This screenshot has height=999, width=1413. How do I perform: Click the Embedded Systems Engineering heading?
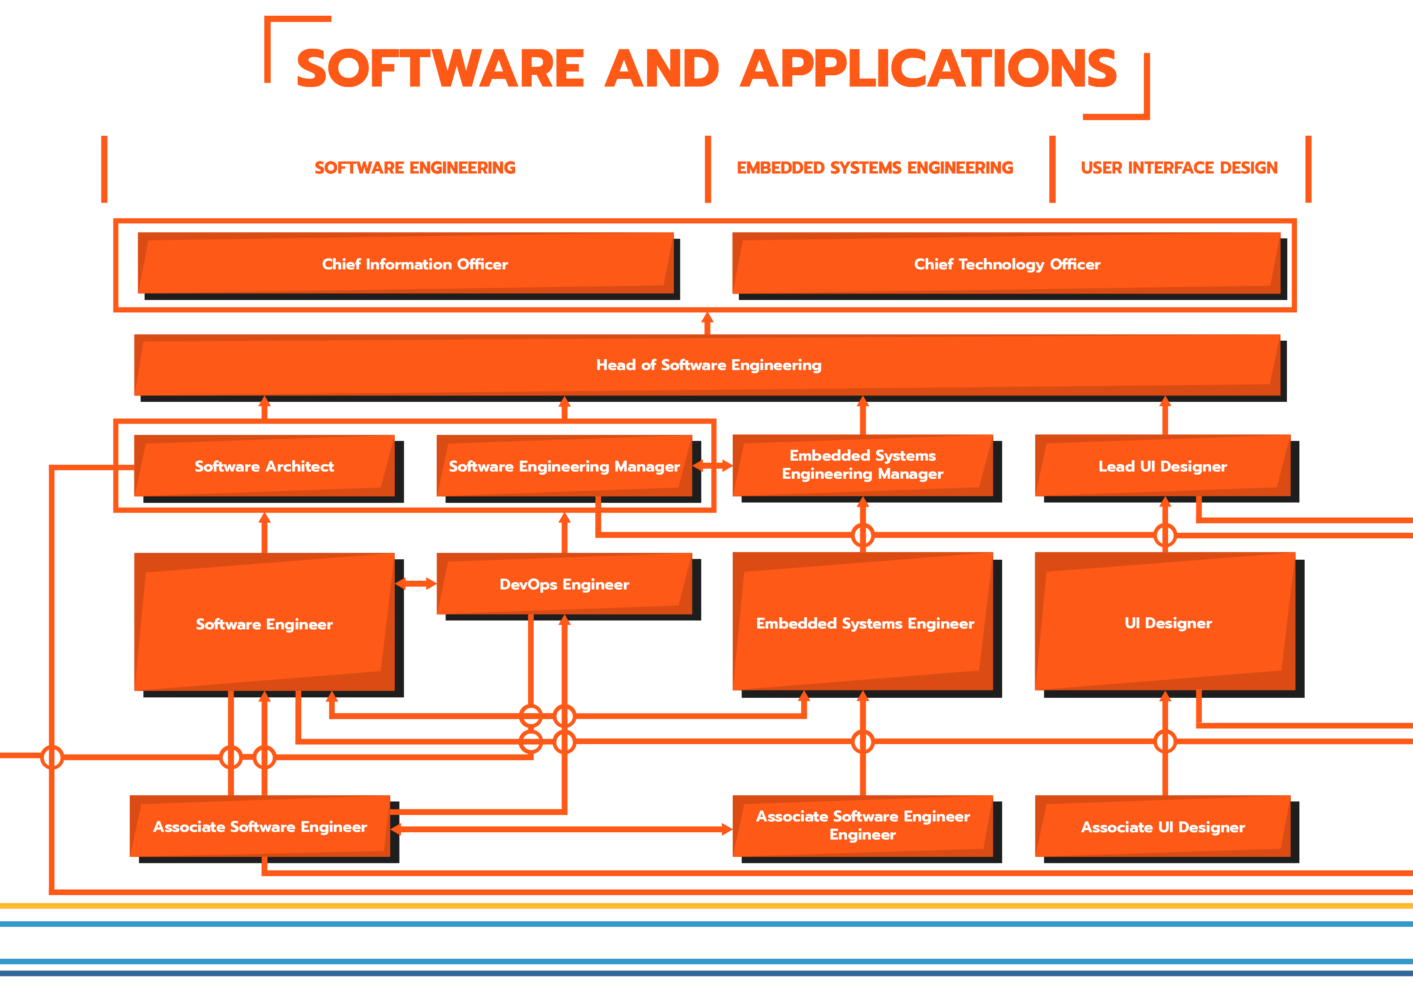874,168
